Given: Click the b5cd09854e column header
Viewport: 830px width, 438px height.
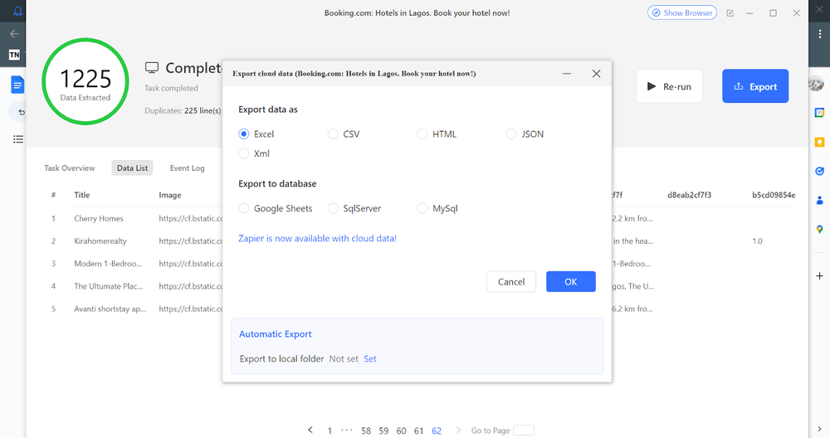Looking at the screenshot, I should 774,195.
